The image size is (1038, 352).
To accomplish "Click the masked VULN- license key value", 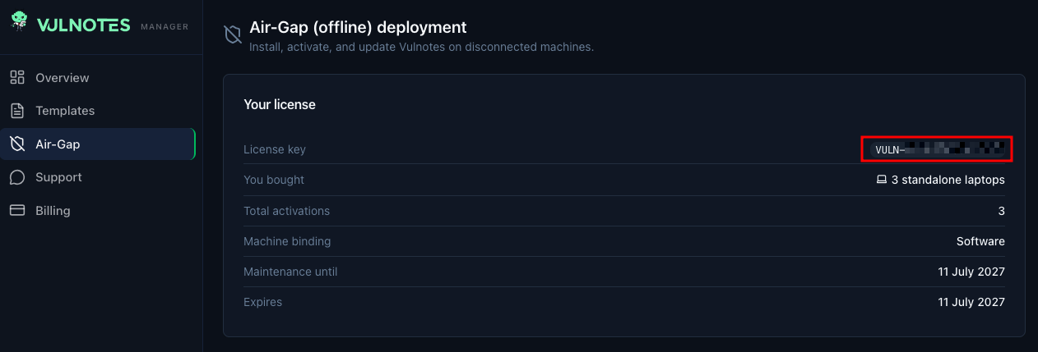I will click(x=937, y=149).
